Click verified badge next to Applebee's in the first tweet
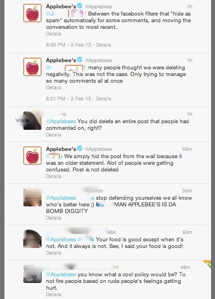The width and height of the screenshot is (215, 299). tap(80, 6)
